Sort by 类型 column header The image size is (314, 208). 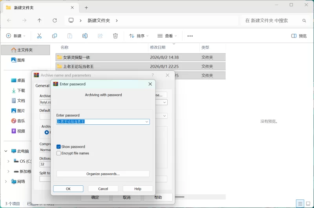pyautogui.click(x=205, y=47)
